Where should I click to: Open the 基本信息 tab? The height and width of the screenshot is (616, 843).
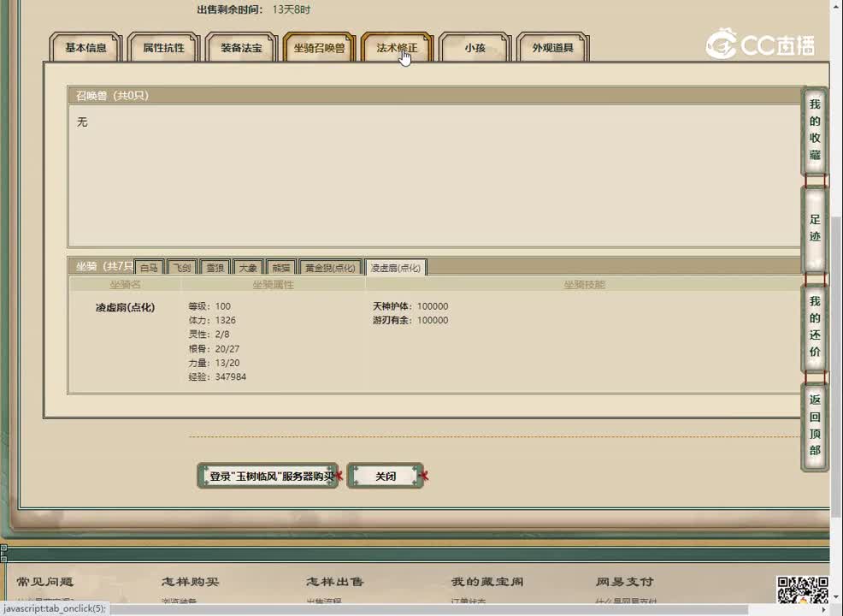(85, 48)
